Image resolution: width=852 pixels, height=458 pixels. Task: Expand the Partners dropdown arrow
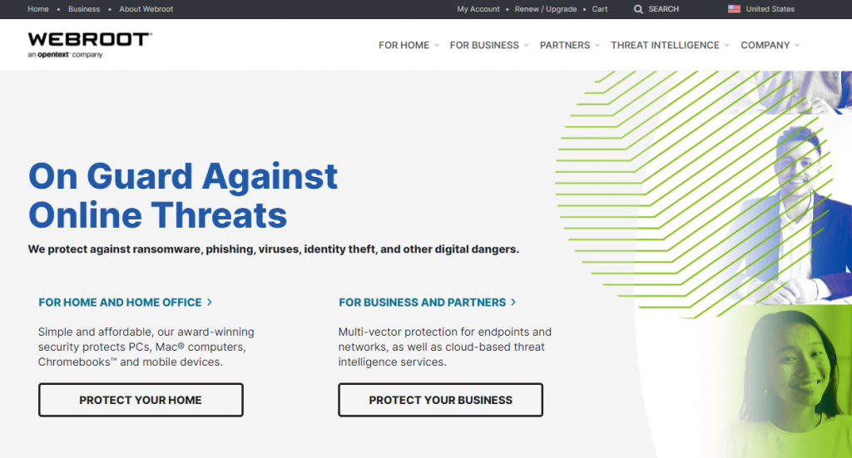click(597, 46)
